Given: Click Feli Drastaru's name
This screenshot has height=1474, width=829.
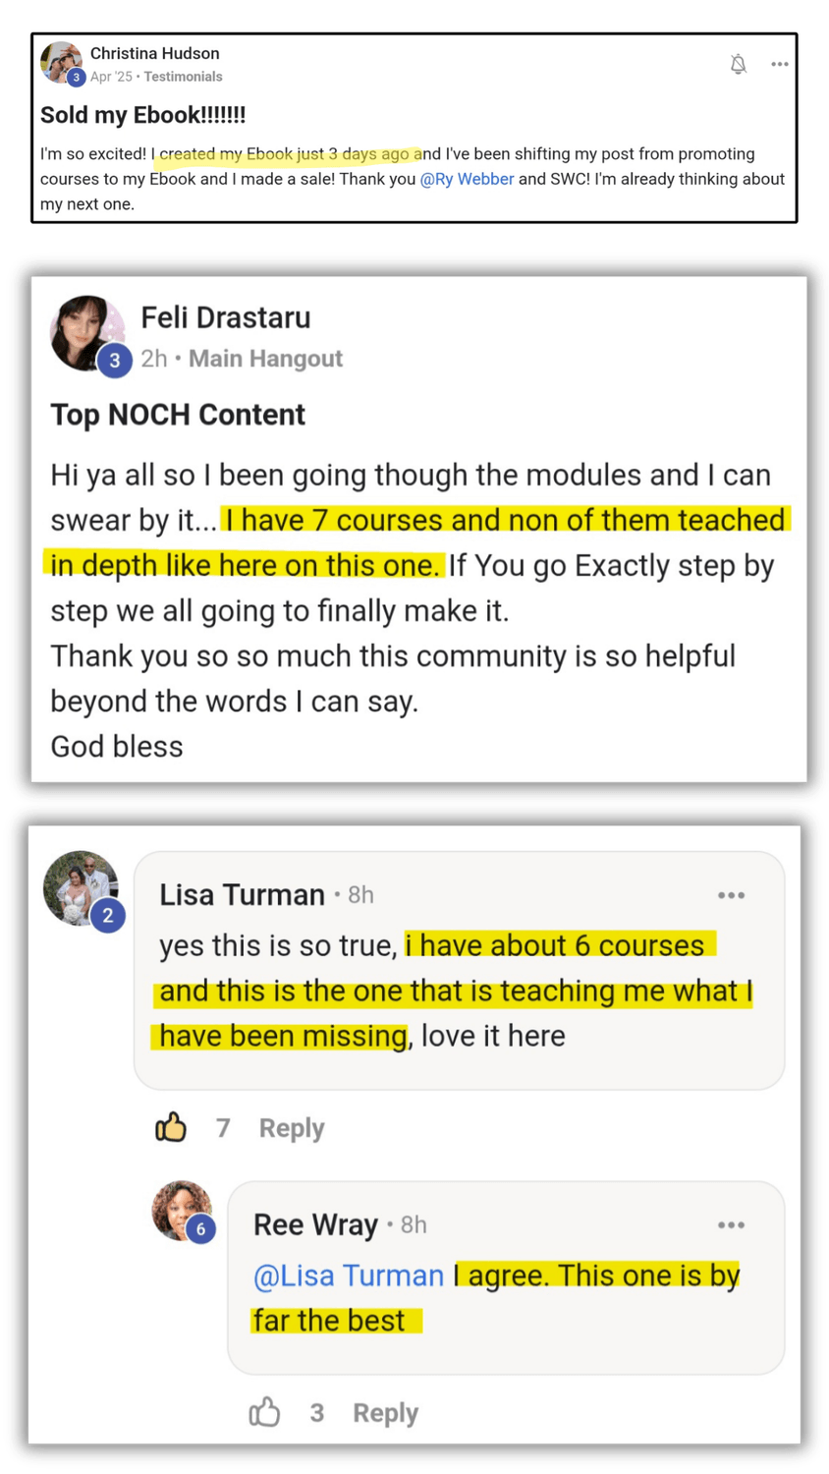Looking at the screenshot, I should (x=225, y=317).
